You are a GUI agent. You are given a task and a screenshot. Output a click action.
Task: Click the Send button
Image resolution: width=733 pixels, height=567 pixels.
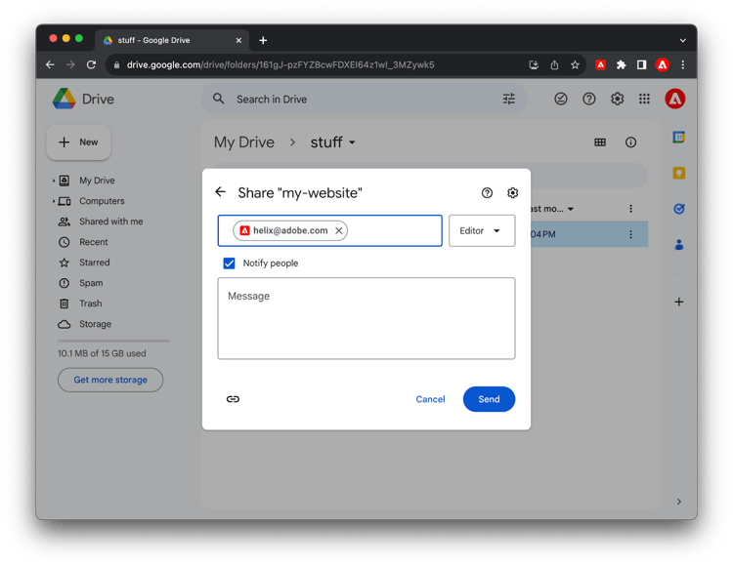click(489, 399)
